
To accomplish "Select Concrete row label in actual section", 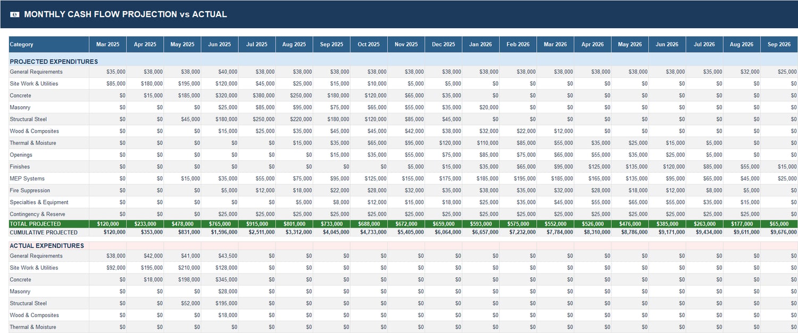I will [x=20, y=279].
